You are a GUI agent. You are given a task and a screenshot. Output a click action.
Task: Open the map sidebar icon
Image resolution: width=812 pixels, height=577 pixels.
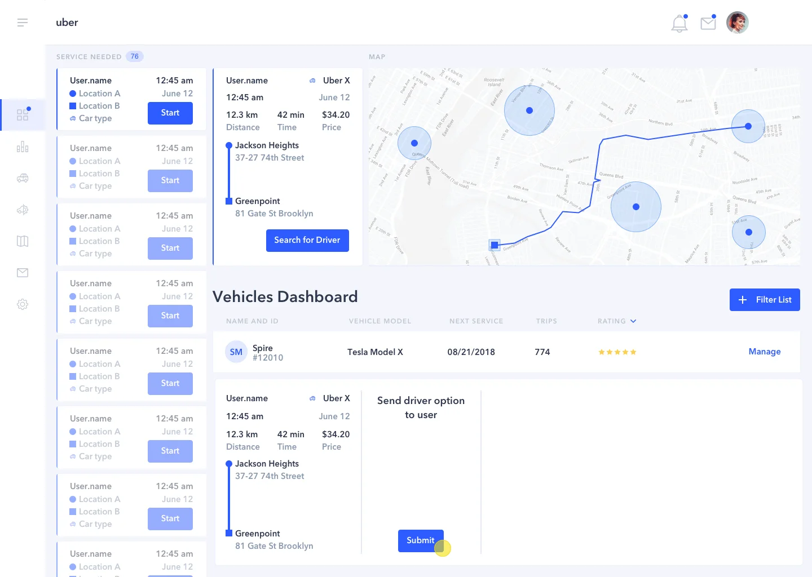[23, 241]
